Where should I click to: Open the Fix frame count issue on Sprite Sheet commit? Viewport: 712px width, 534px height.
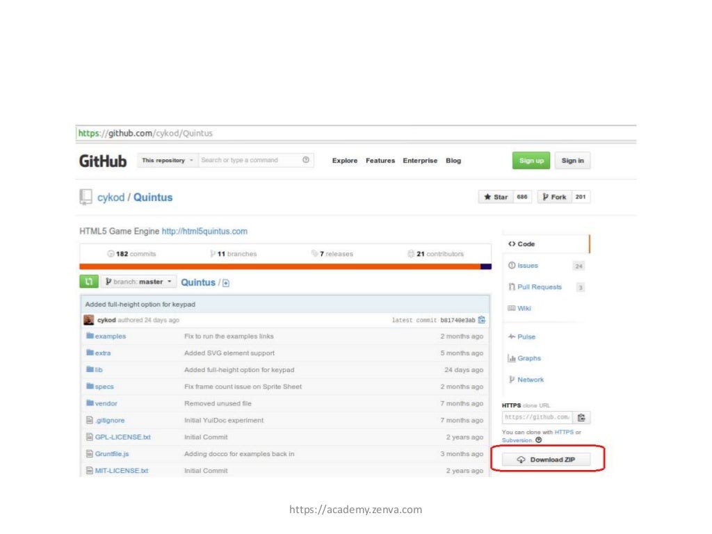(x=243, y=387)
